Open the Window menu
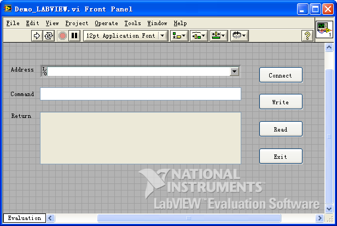 tap(157, 23)
